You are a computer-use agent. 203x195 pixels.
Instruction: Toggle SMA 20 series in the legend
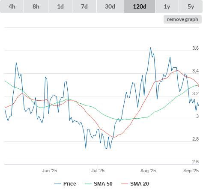pos(135,184)
